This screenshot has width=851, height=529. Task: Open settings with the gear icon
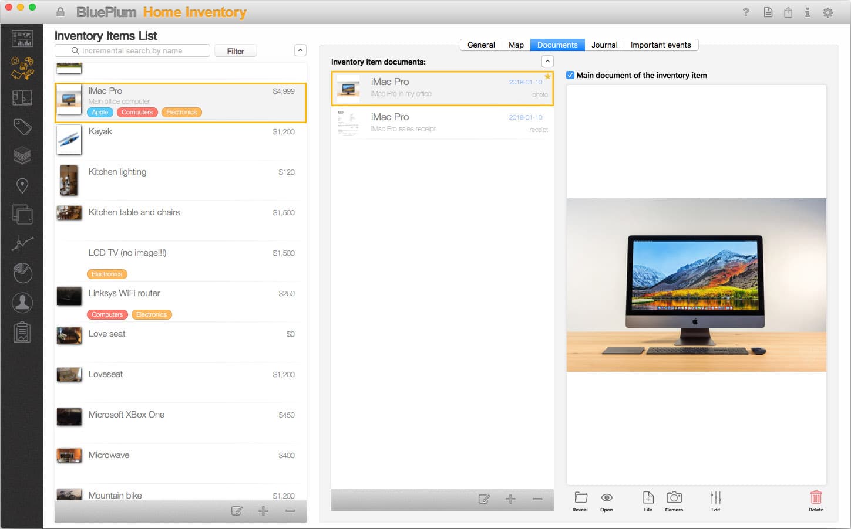[828, 12]
